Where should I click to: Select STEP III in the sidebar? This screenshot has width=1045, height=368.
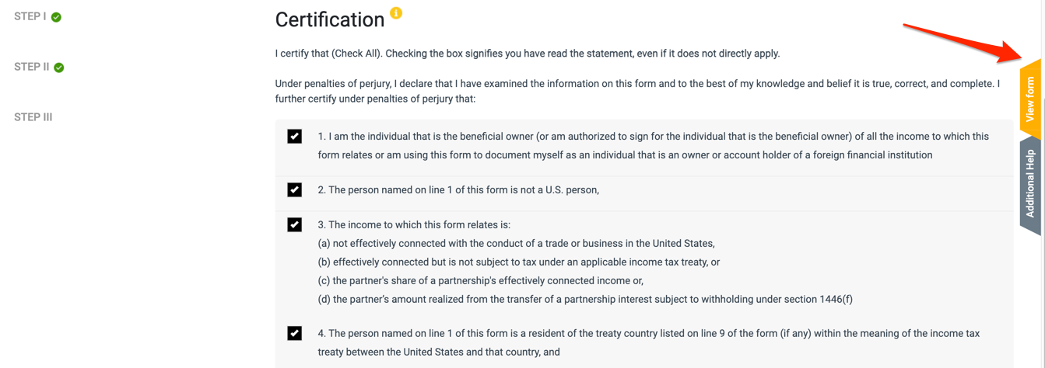(33, 117)
